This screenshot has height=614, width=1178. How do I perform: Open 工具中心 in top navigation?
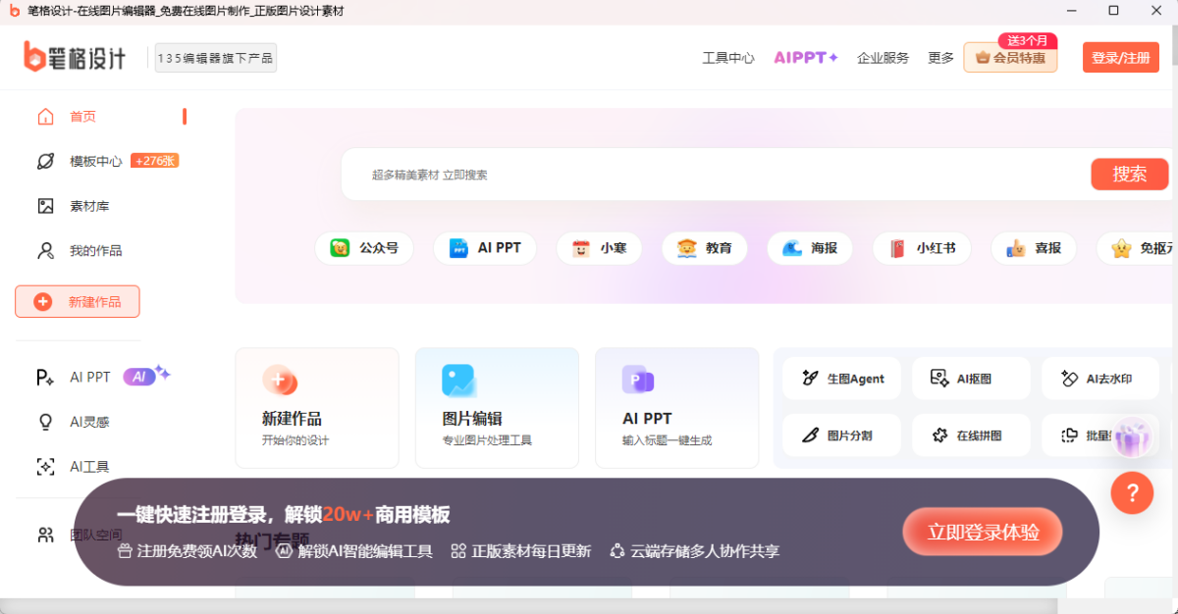(728, 58)
